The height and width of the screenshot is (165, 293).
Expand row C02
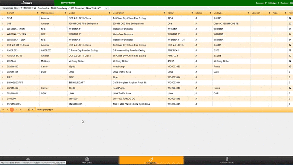point(3,24)
